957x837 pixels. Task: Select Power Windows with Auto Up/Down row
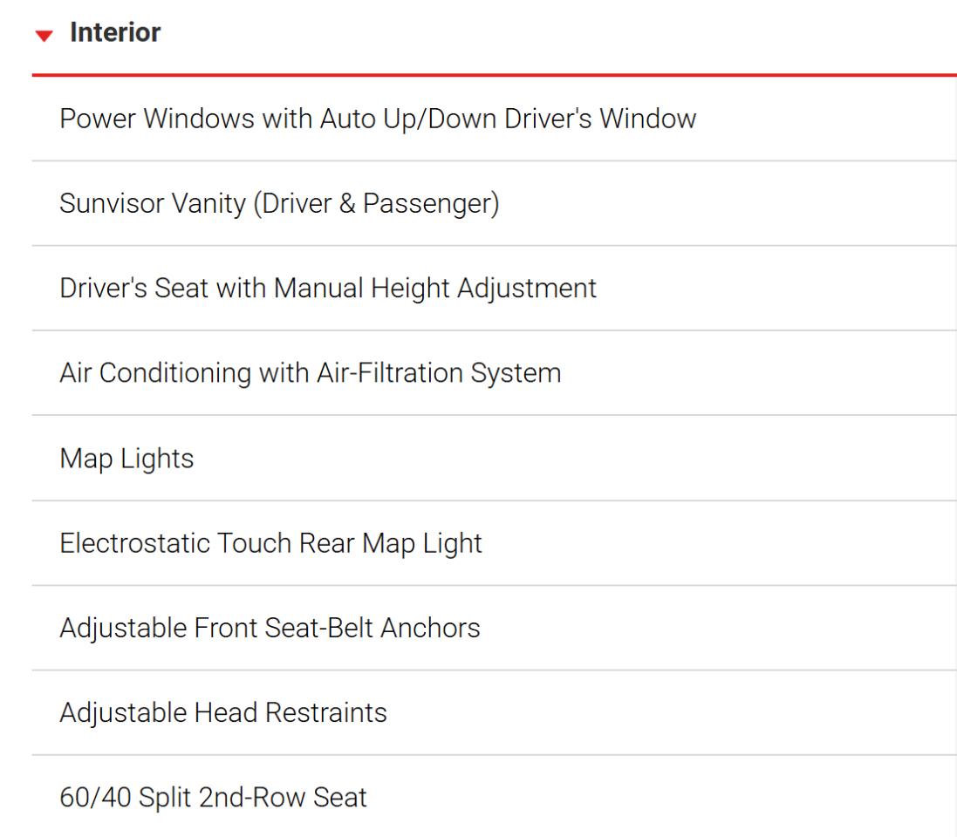pyautogui.click(x=495, y=119)
